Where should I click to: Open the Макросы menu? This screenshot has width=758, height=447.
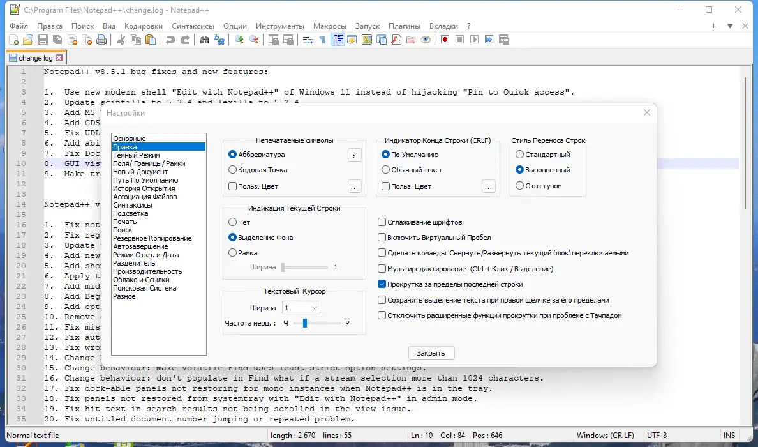[x=330, y=26]
